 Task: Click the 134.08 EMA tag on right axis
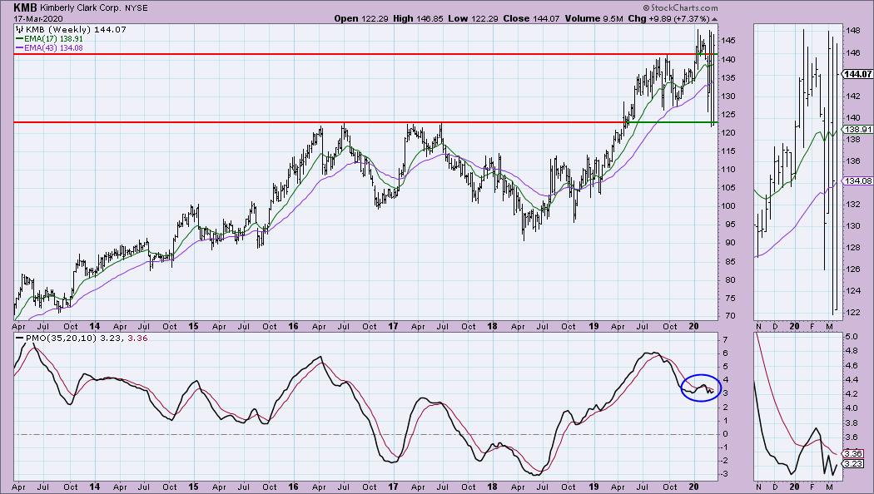(859, 180)
